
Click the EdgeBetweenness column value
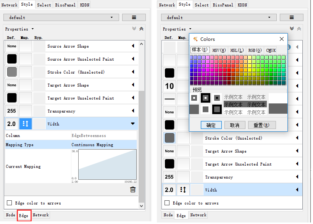104,135
